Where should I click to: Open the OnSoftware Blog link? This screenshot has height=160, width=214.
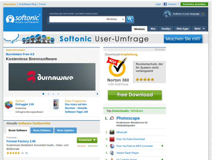tap(28, 4)
